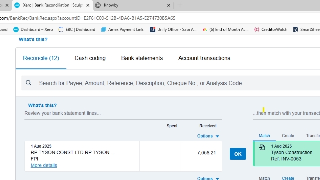Open the Dashboard – Xero bookmark
This screenshot has width=320, height=180.
coord(33,30)
